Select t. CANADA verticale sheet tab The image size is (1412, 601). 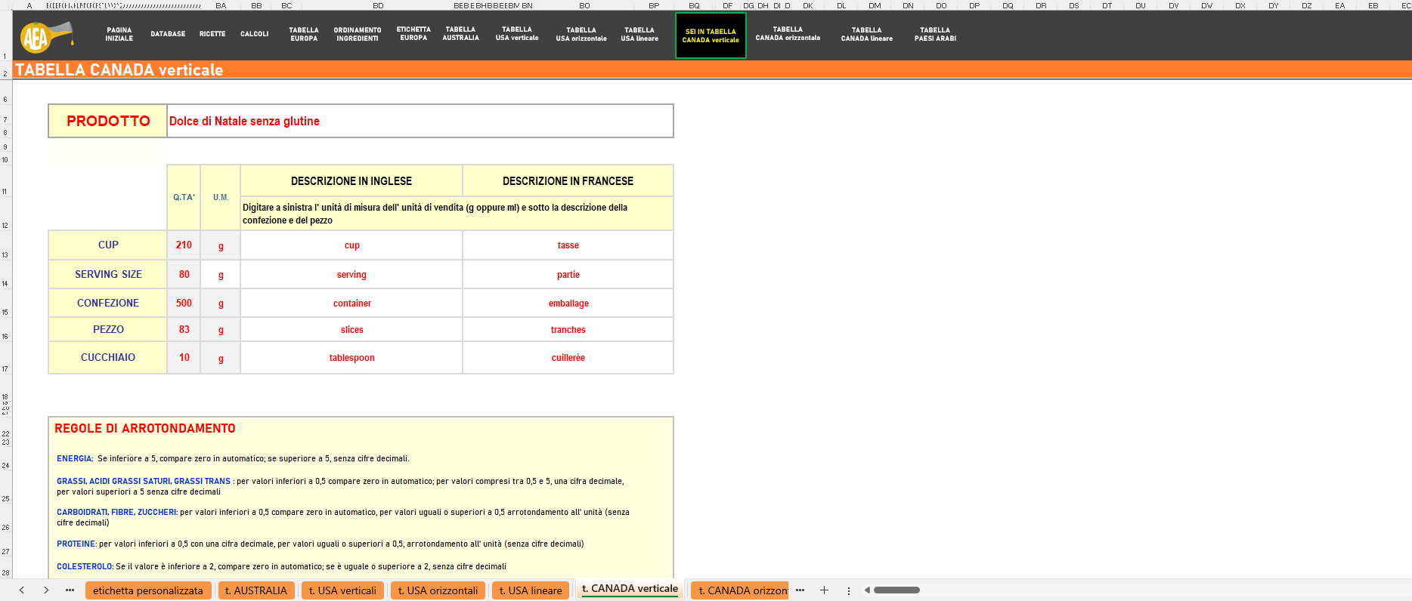point(630,589)
